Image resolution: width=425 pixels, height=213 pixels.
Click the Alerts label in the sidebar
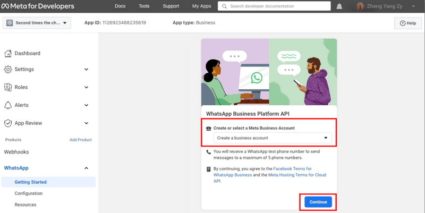pos(21,105)
